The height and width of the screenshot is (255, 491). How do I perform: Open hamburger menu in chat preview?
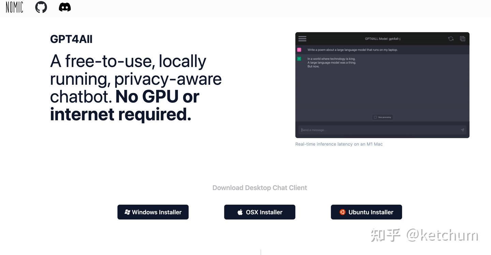[x=302, y=39]
